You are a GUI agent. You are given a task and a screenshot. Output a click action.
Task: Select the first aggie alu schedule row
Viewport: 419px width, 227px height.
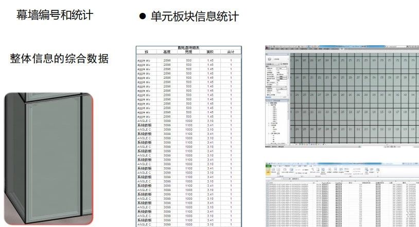pos(189,61)
